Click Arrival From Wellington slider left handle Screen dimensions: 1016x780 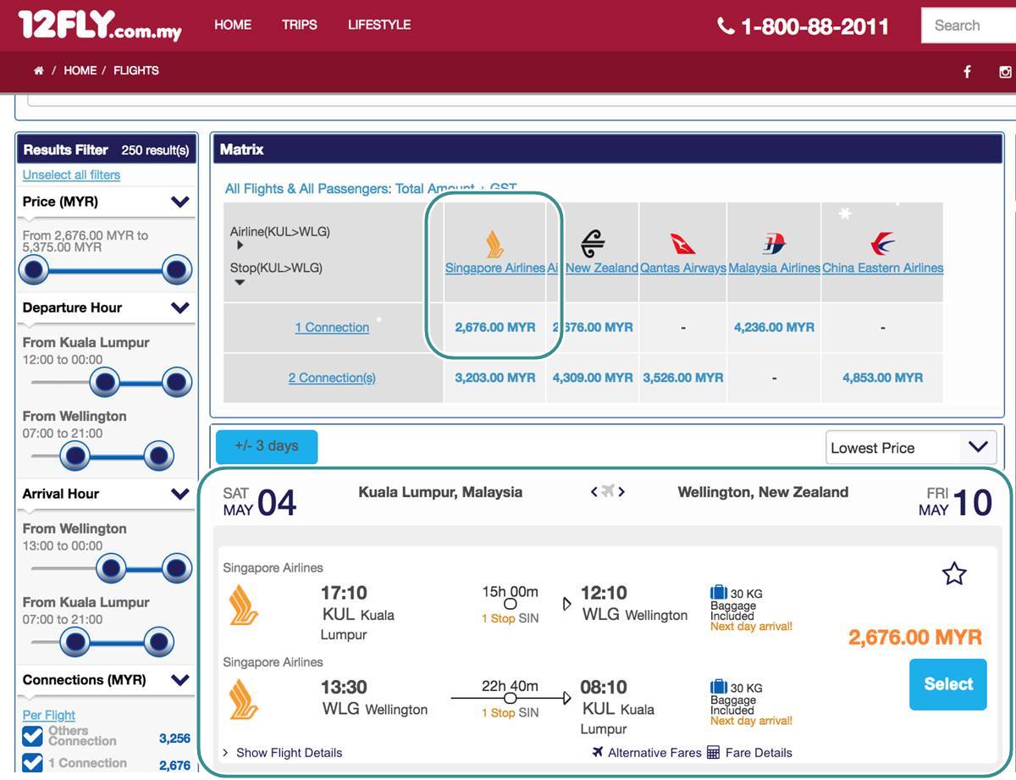point(111,569)
